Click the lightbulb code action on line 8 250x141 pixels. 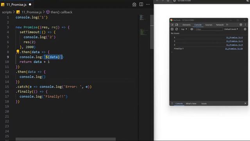pos(18,51)
